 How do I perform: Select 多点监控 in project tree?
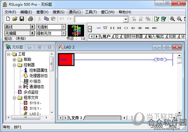click(x=31, y=92)
